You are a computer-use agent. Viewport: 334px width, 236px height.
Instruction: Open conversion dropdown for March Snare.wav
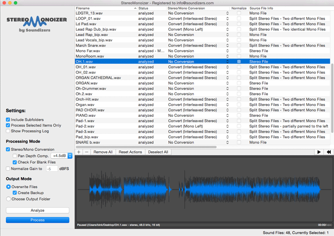[227, 46]
